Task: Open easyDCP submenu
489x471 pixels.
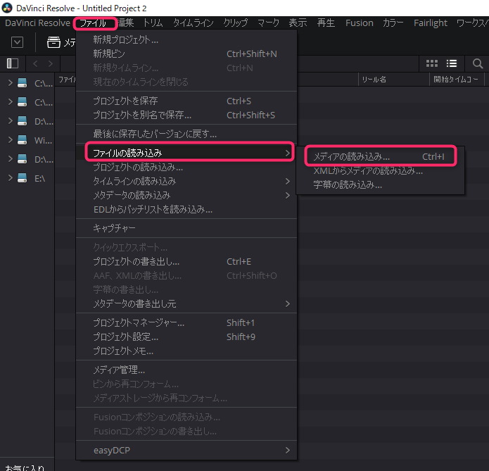Action: 186,450
